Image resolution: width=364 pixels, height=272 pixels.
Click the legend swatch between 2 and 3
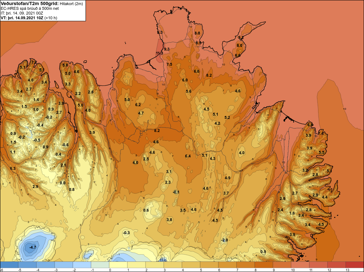155,265
